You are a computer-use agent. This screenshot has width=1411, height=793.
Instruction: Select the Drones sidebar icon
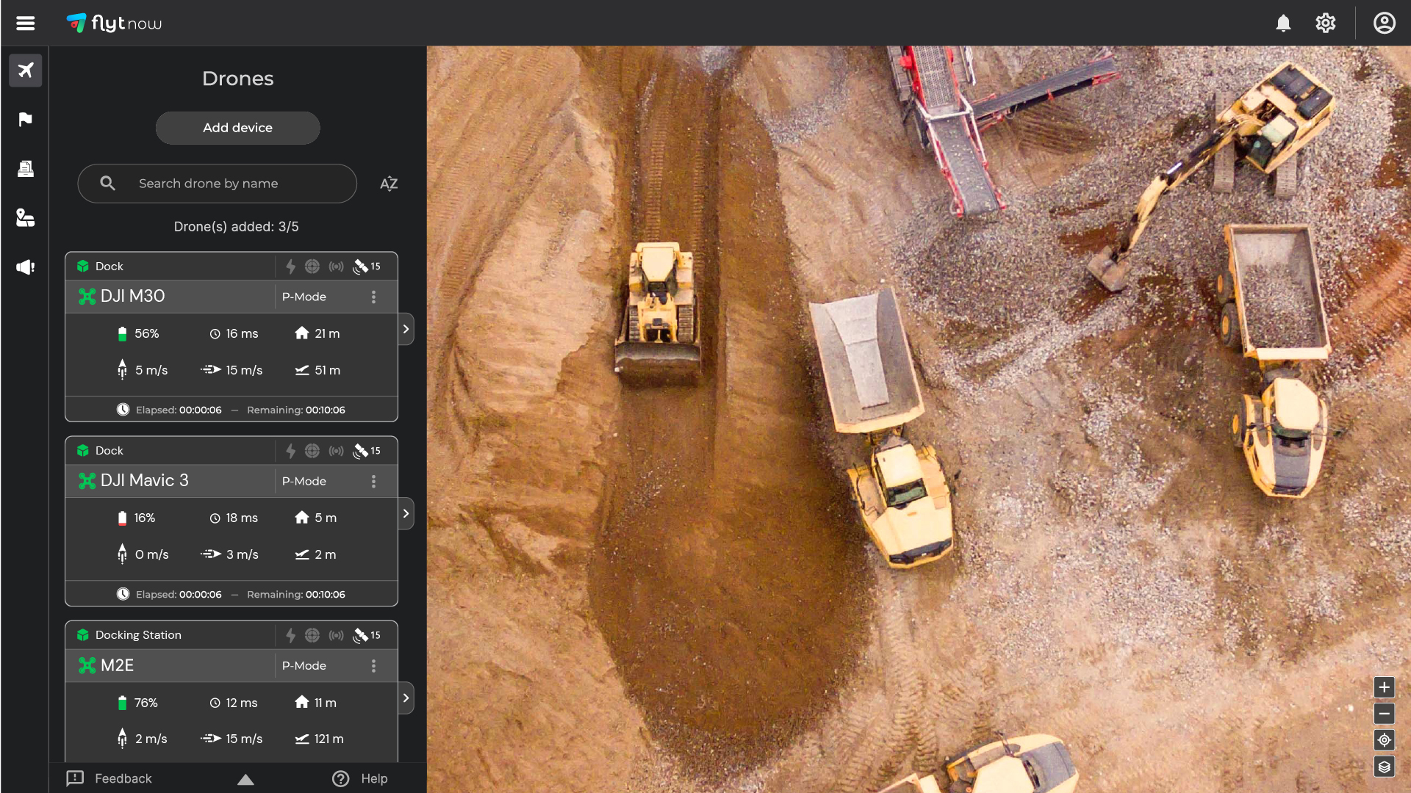point(26,70)
